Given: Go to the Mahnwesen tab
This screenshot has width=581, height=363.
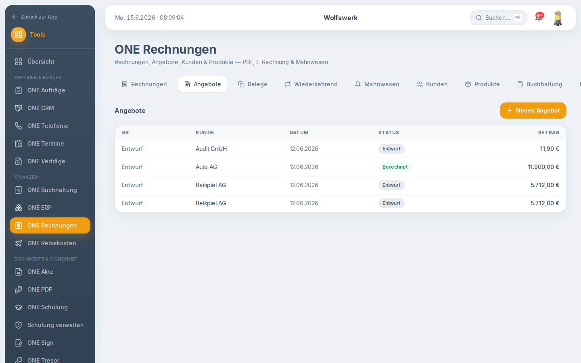Looking at the screenshot, I should 377,84.
